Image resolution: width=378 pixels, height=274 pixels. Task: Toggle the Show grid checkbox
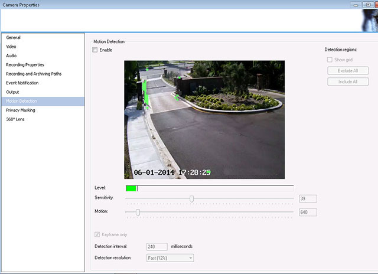[330, 60]
